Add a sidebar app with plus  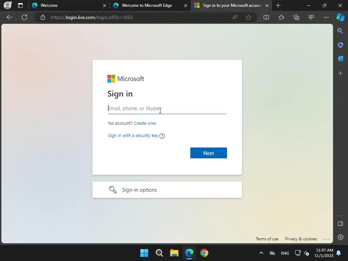tap(340, 73)
